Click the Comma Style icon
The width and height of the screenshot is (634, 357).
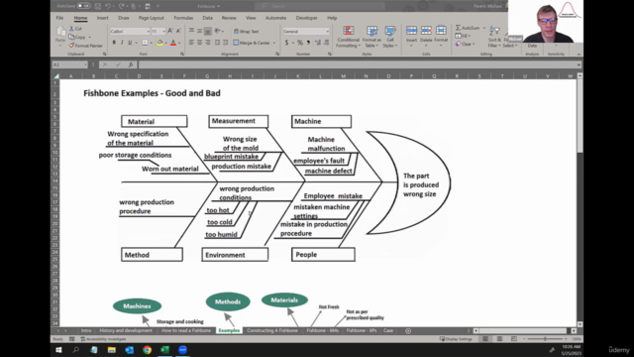(308, 43)
